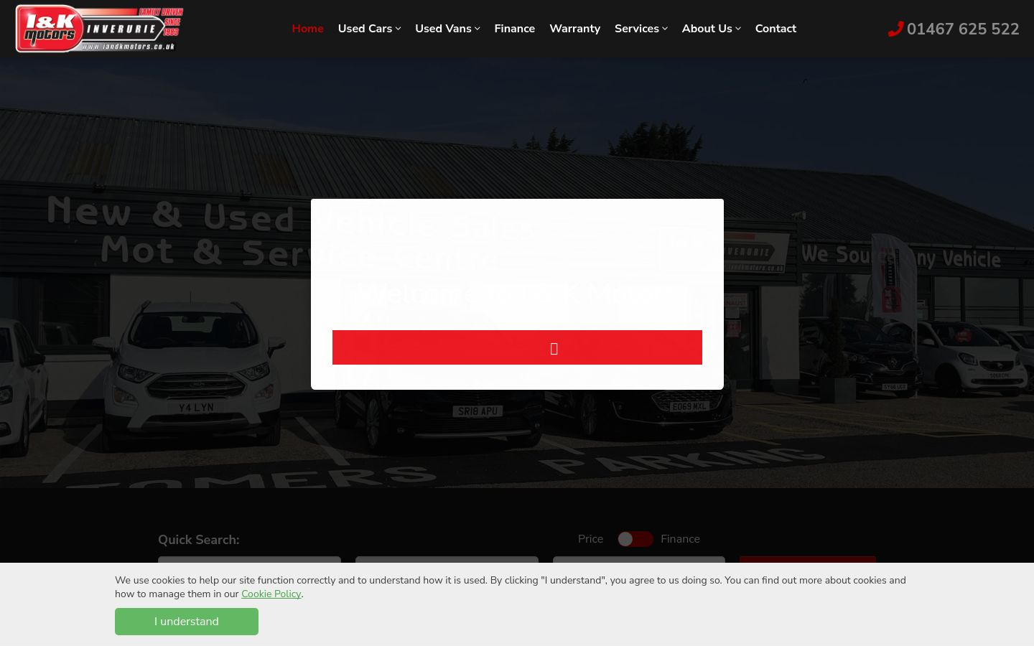
Task: Select the Finance label beside the toggle
Action: coord(680,539)
